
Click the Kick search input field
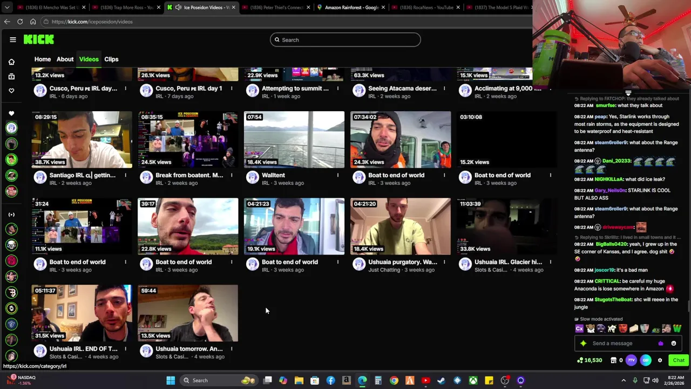345,39
